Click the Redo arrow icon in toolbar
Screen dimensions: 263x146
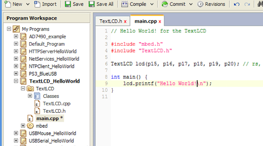coord(247,4)
